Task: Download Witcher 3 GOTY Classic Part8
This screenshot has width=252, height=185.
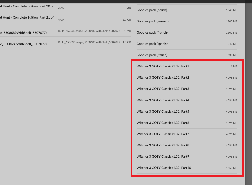Action: [x=163, y=145]
